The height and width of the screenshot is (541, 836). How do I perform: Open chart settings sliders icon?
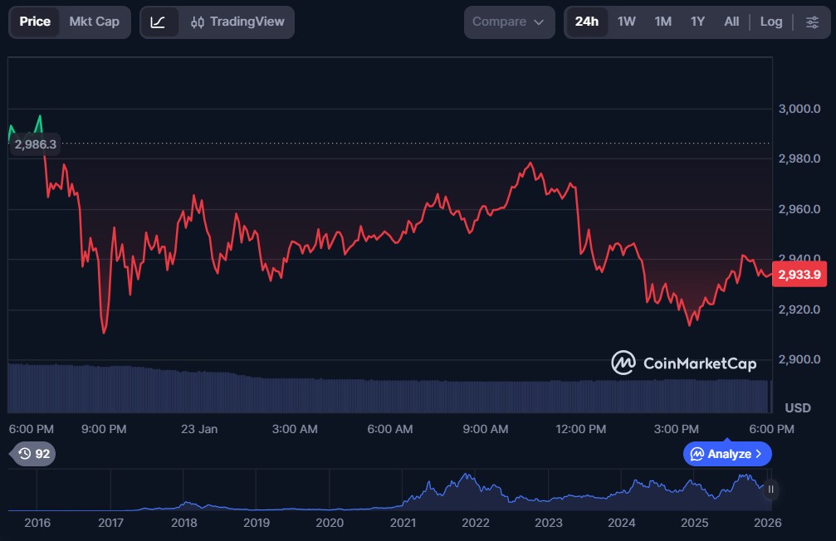coord(811,22)
